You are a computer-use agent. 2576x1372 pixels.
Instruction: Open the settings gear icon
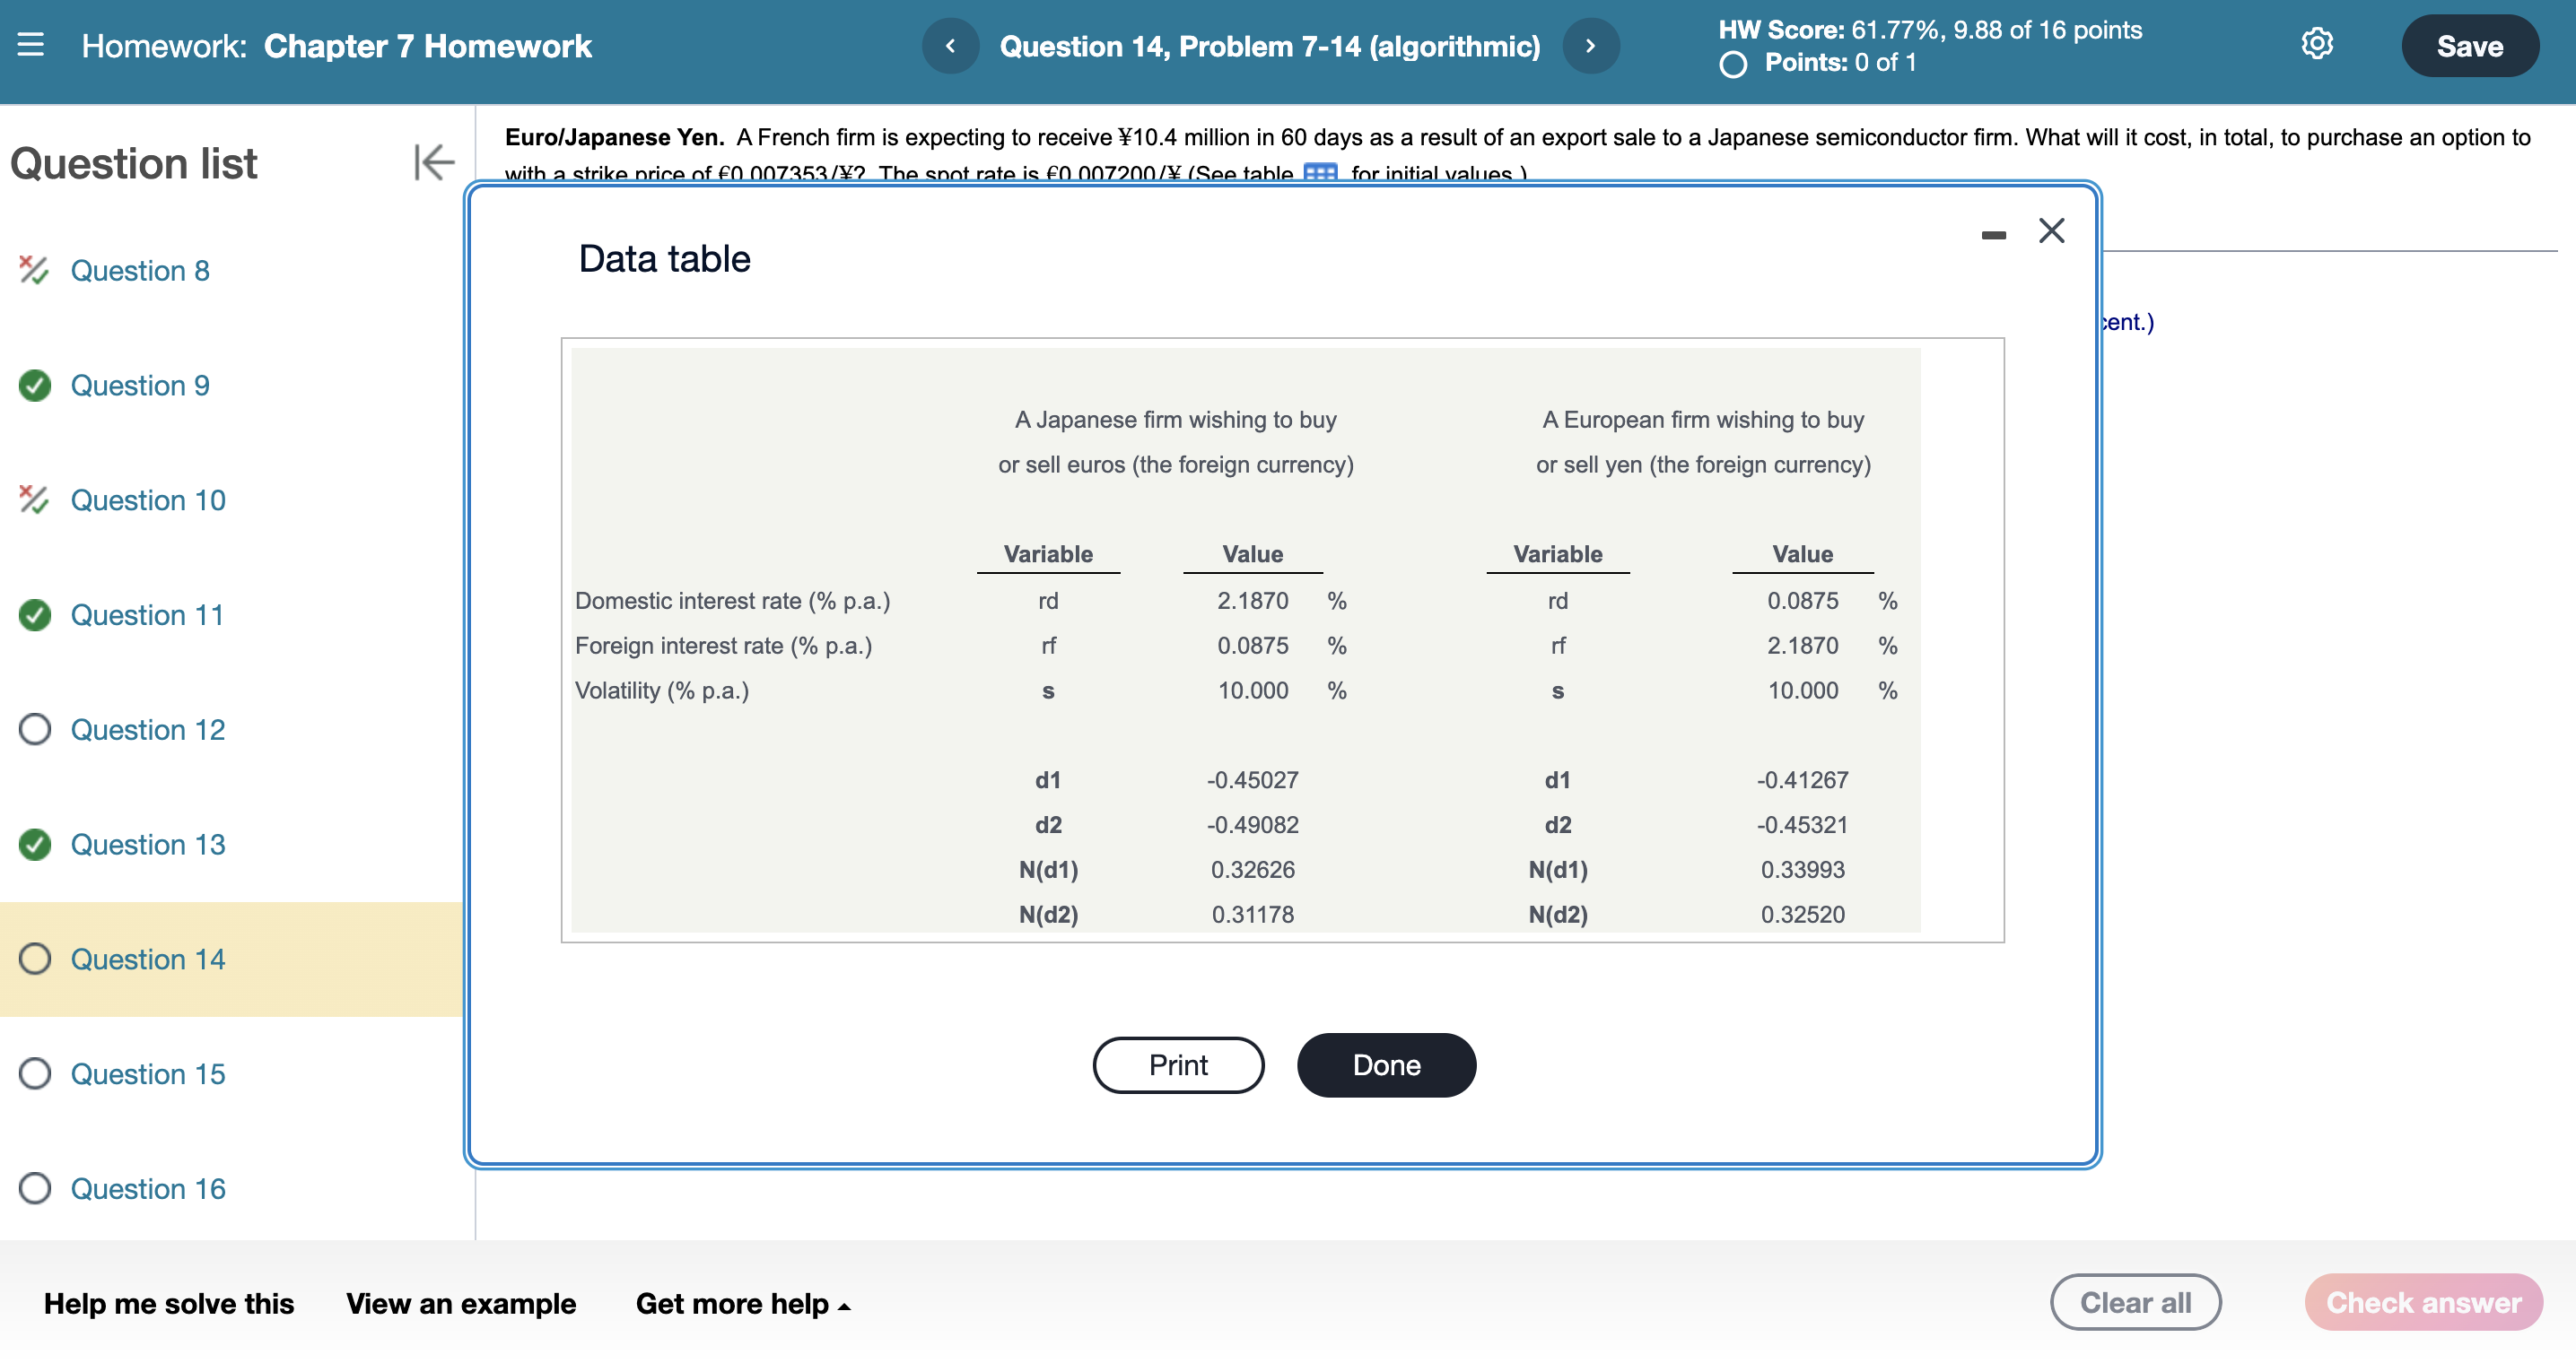(x=2316, y=44)
